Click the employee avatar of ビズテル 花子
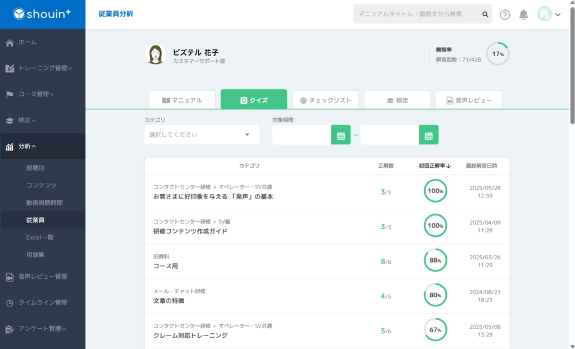This screenshot has height=349, width=575. tap(155, 54)
